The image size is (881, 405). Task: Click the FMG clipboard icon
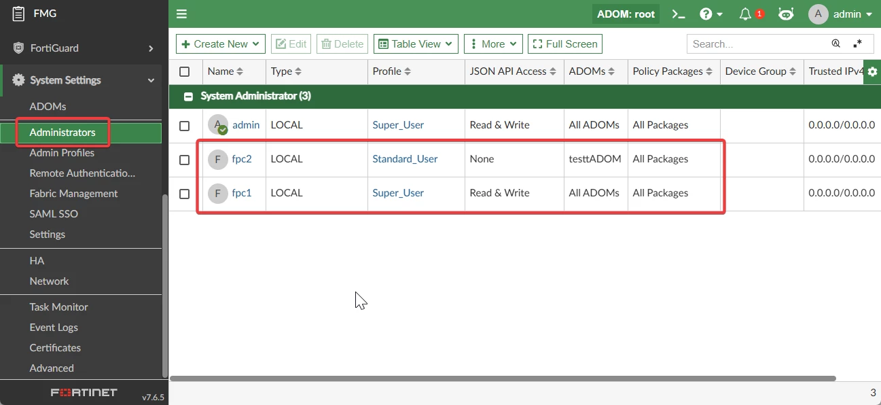point(18,12)
